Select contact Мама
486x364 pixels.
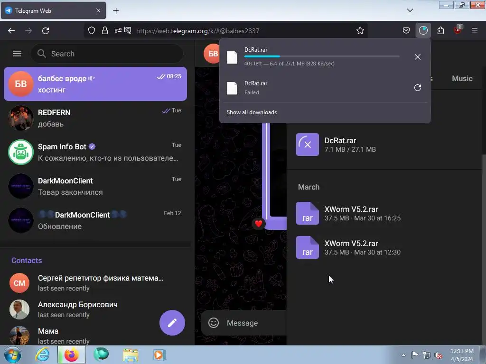[x=95, y=336]
